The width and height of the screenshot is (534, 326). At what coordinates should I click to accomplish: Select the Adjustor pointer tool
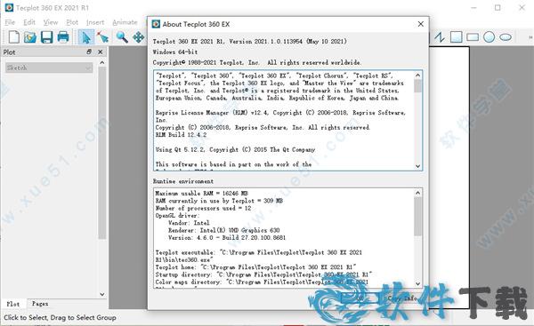pyautogui.click(x=102, y=36)
